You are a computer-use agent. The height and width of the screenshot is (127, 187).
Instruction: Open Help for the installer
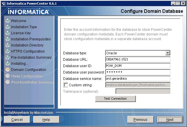(x=46, y=119)
